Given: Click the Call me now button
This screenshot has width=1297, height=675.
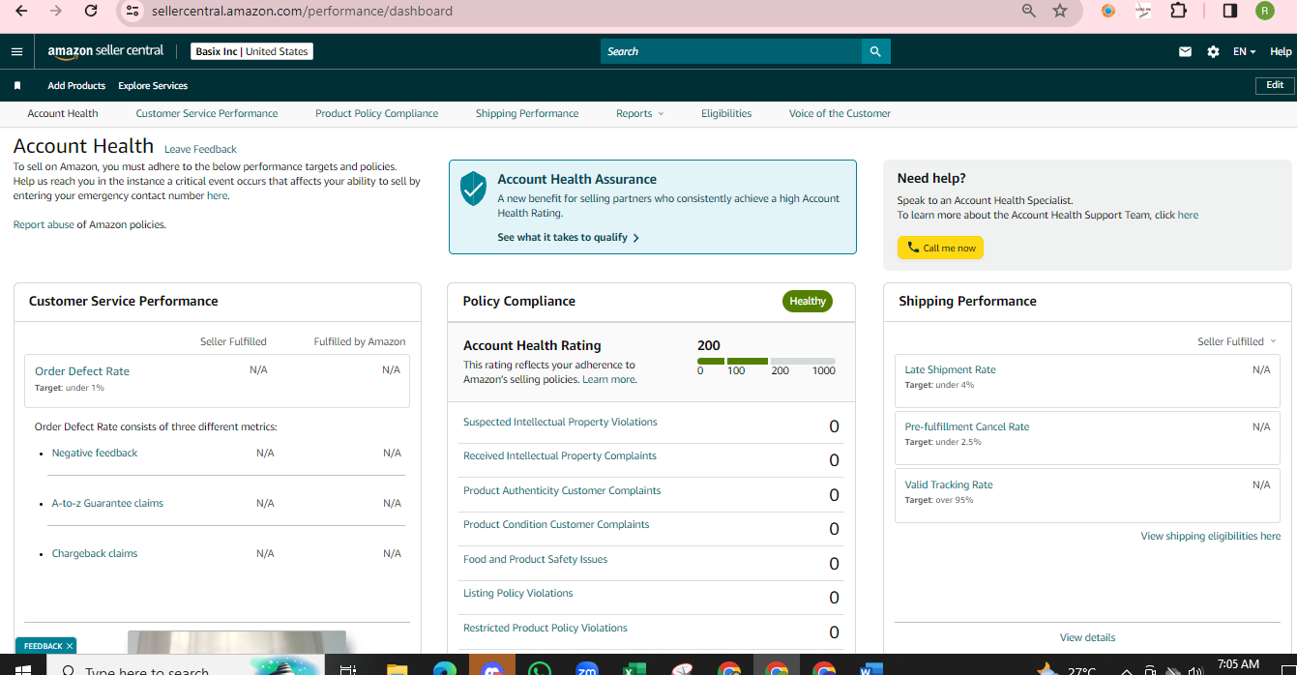Looking at the screenshot, I should point(941,248).
